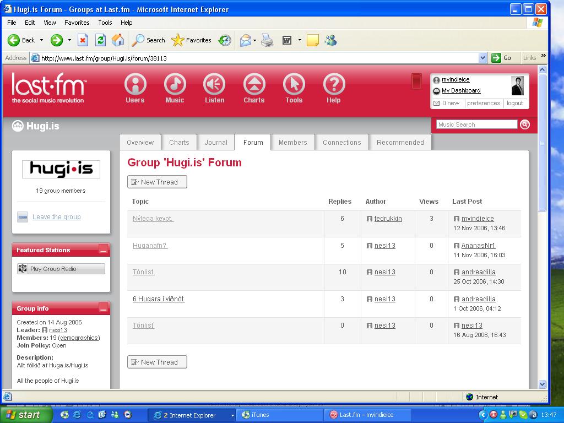564x423 pixels.
Task: Switch to the Members tab
Action: tap(293, 143)
